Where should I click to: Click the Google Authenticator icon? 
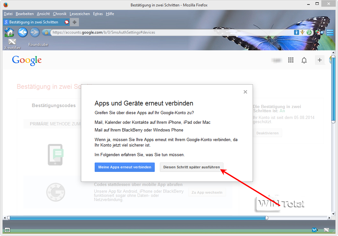pos(56,192)
